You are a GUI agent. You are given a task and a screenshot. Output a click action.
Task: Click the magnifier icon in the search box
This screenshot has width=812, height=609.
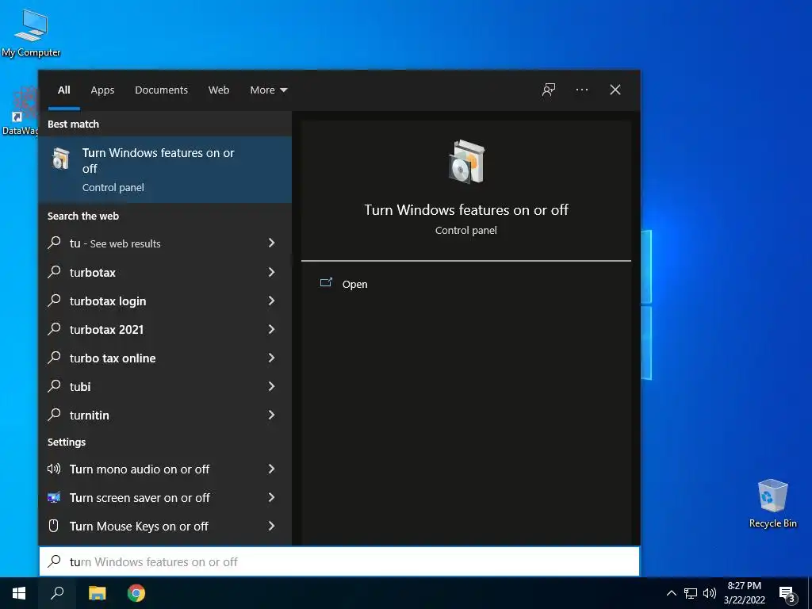pos(55,561)
